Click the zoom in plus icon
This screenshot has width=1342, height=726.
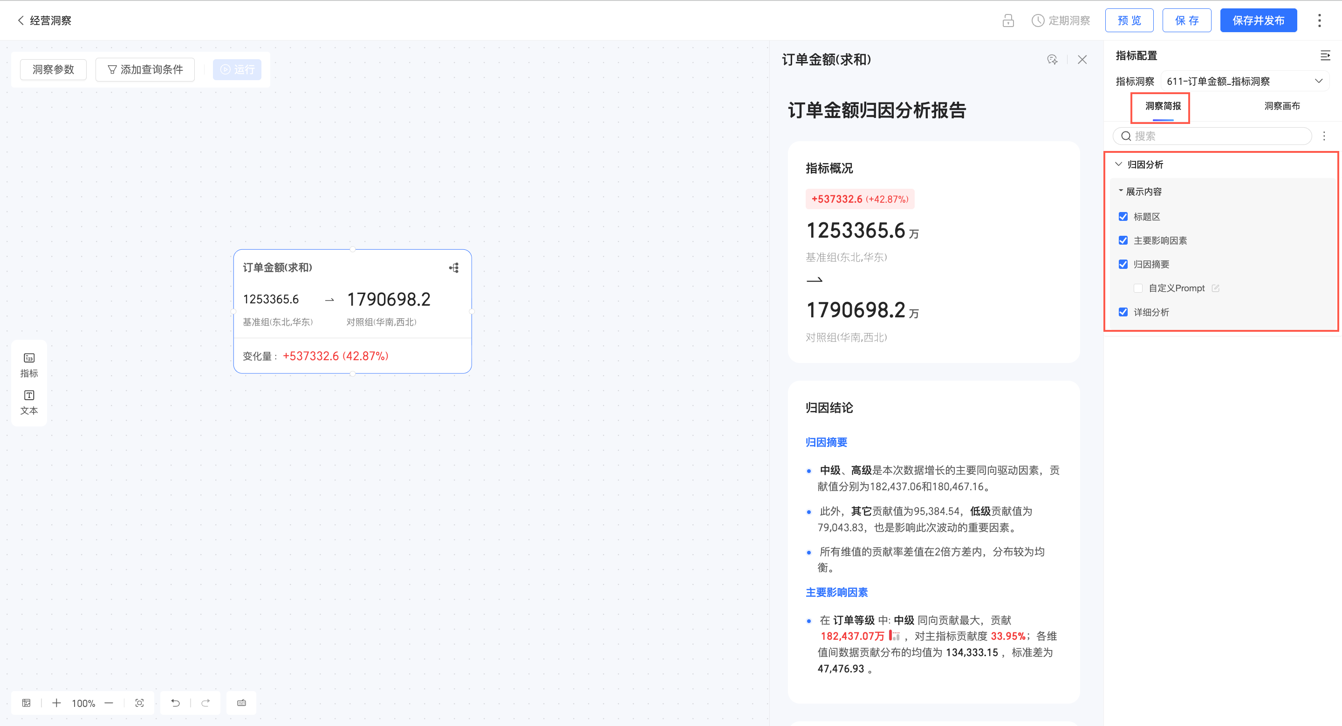click(x=56, y=703)
